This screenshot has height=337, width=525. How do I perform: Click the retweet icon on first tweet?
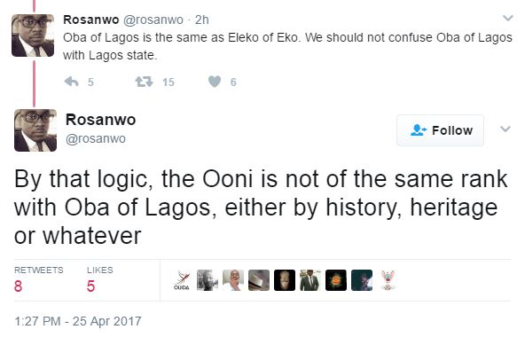tap(144, 82)
